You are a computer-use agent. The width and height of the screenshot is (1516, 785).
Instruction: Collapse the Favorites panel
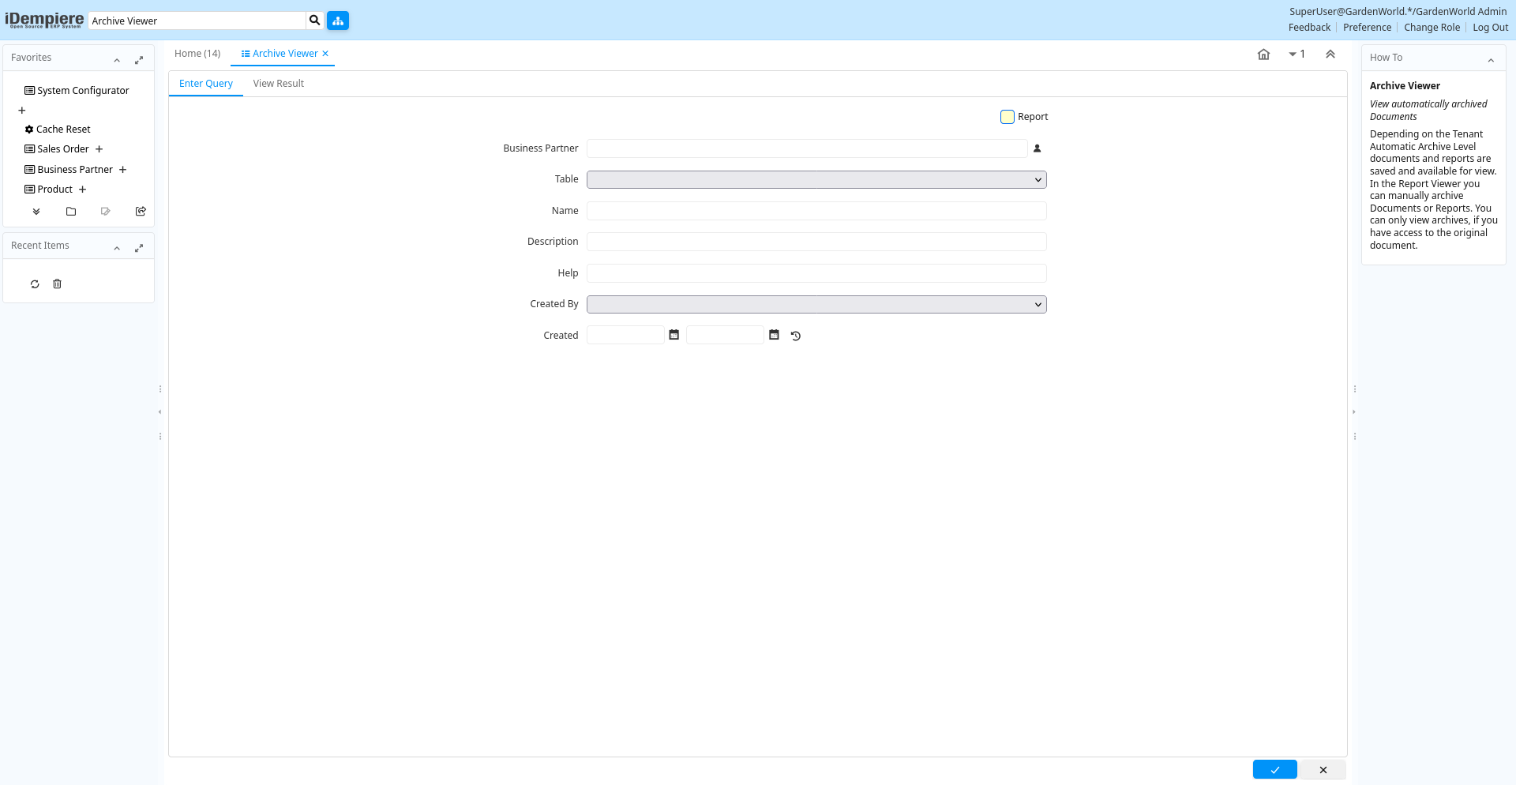(x=117, y=60)
